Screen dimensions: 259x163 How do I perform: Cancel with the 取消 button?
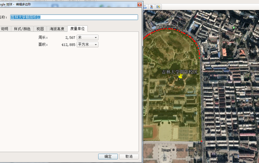(129, 157)
